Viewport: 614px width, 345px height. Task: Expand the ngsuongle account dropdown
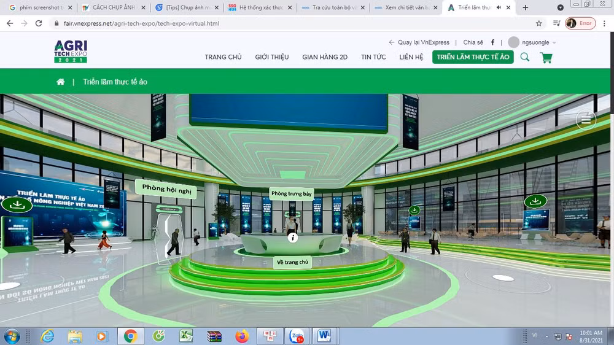(x=554, y=43)
